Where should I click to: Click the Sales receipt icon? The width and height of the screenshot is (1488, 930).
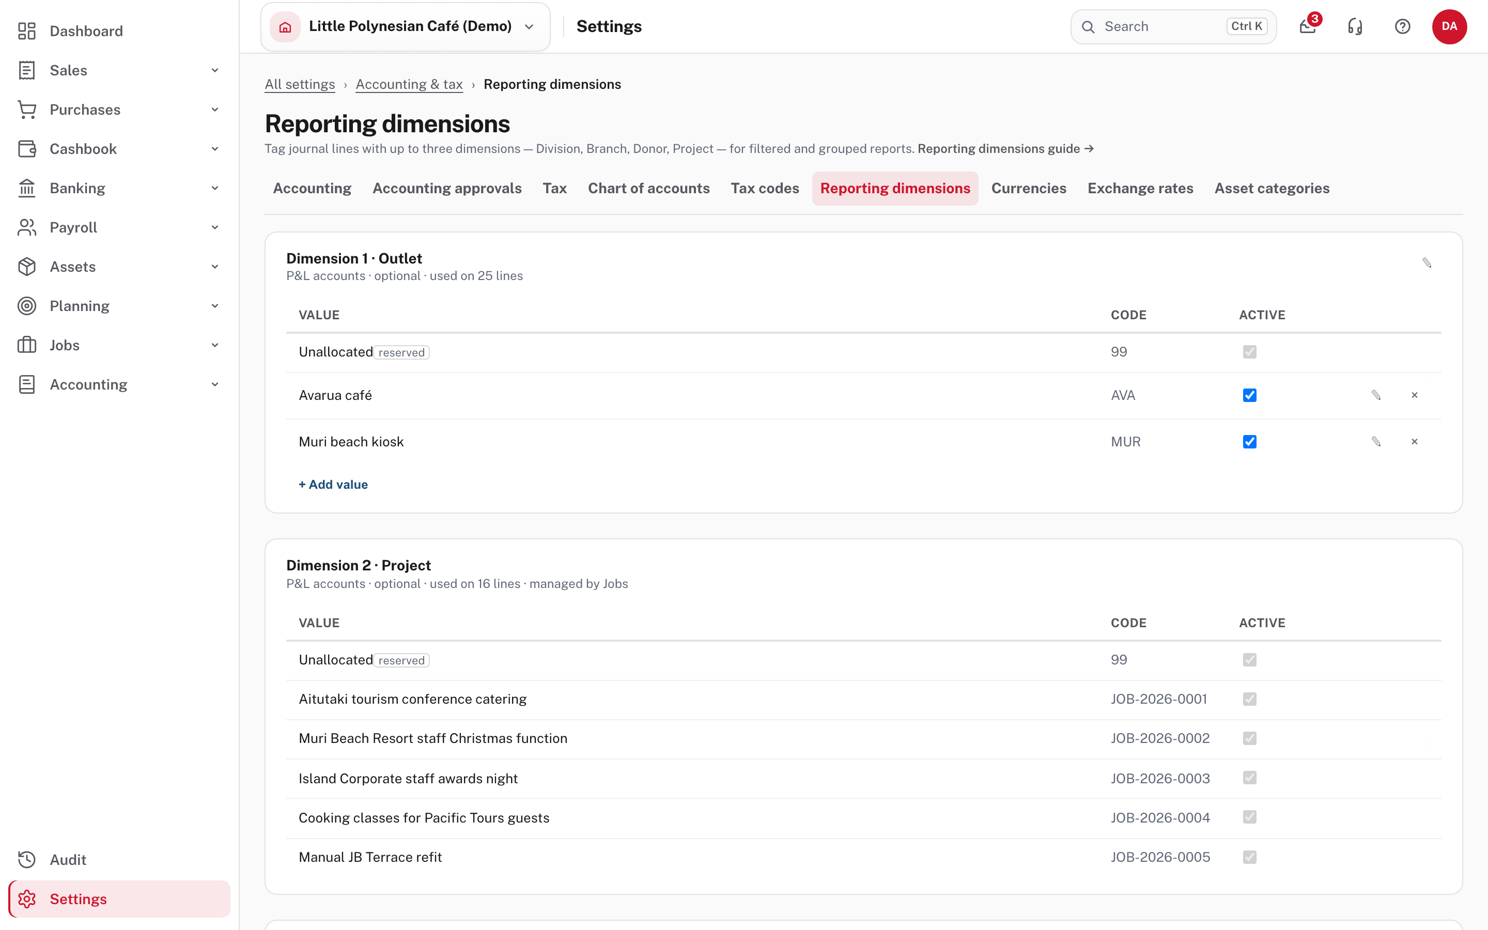point(27,70)
